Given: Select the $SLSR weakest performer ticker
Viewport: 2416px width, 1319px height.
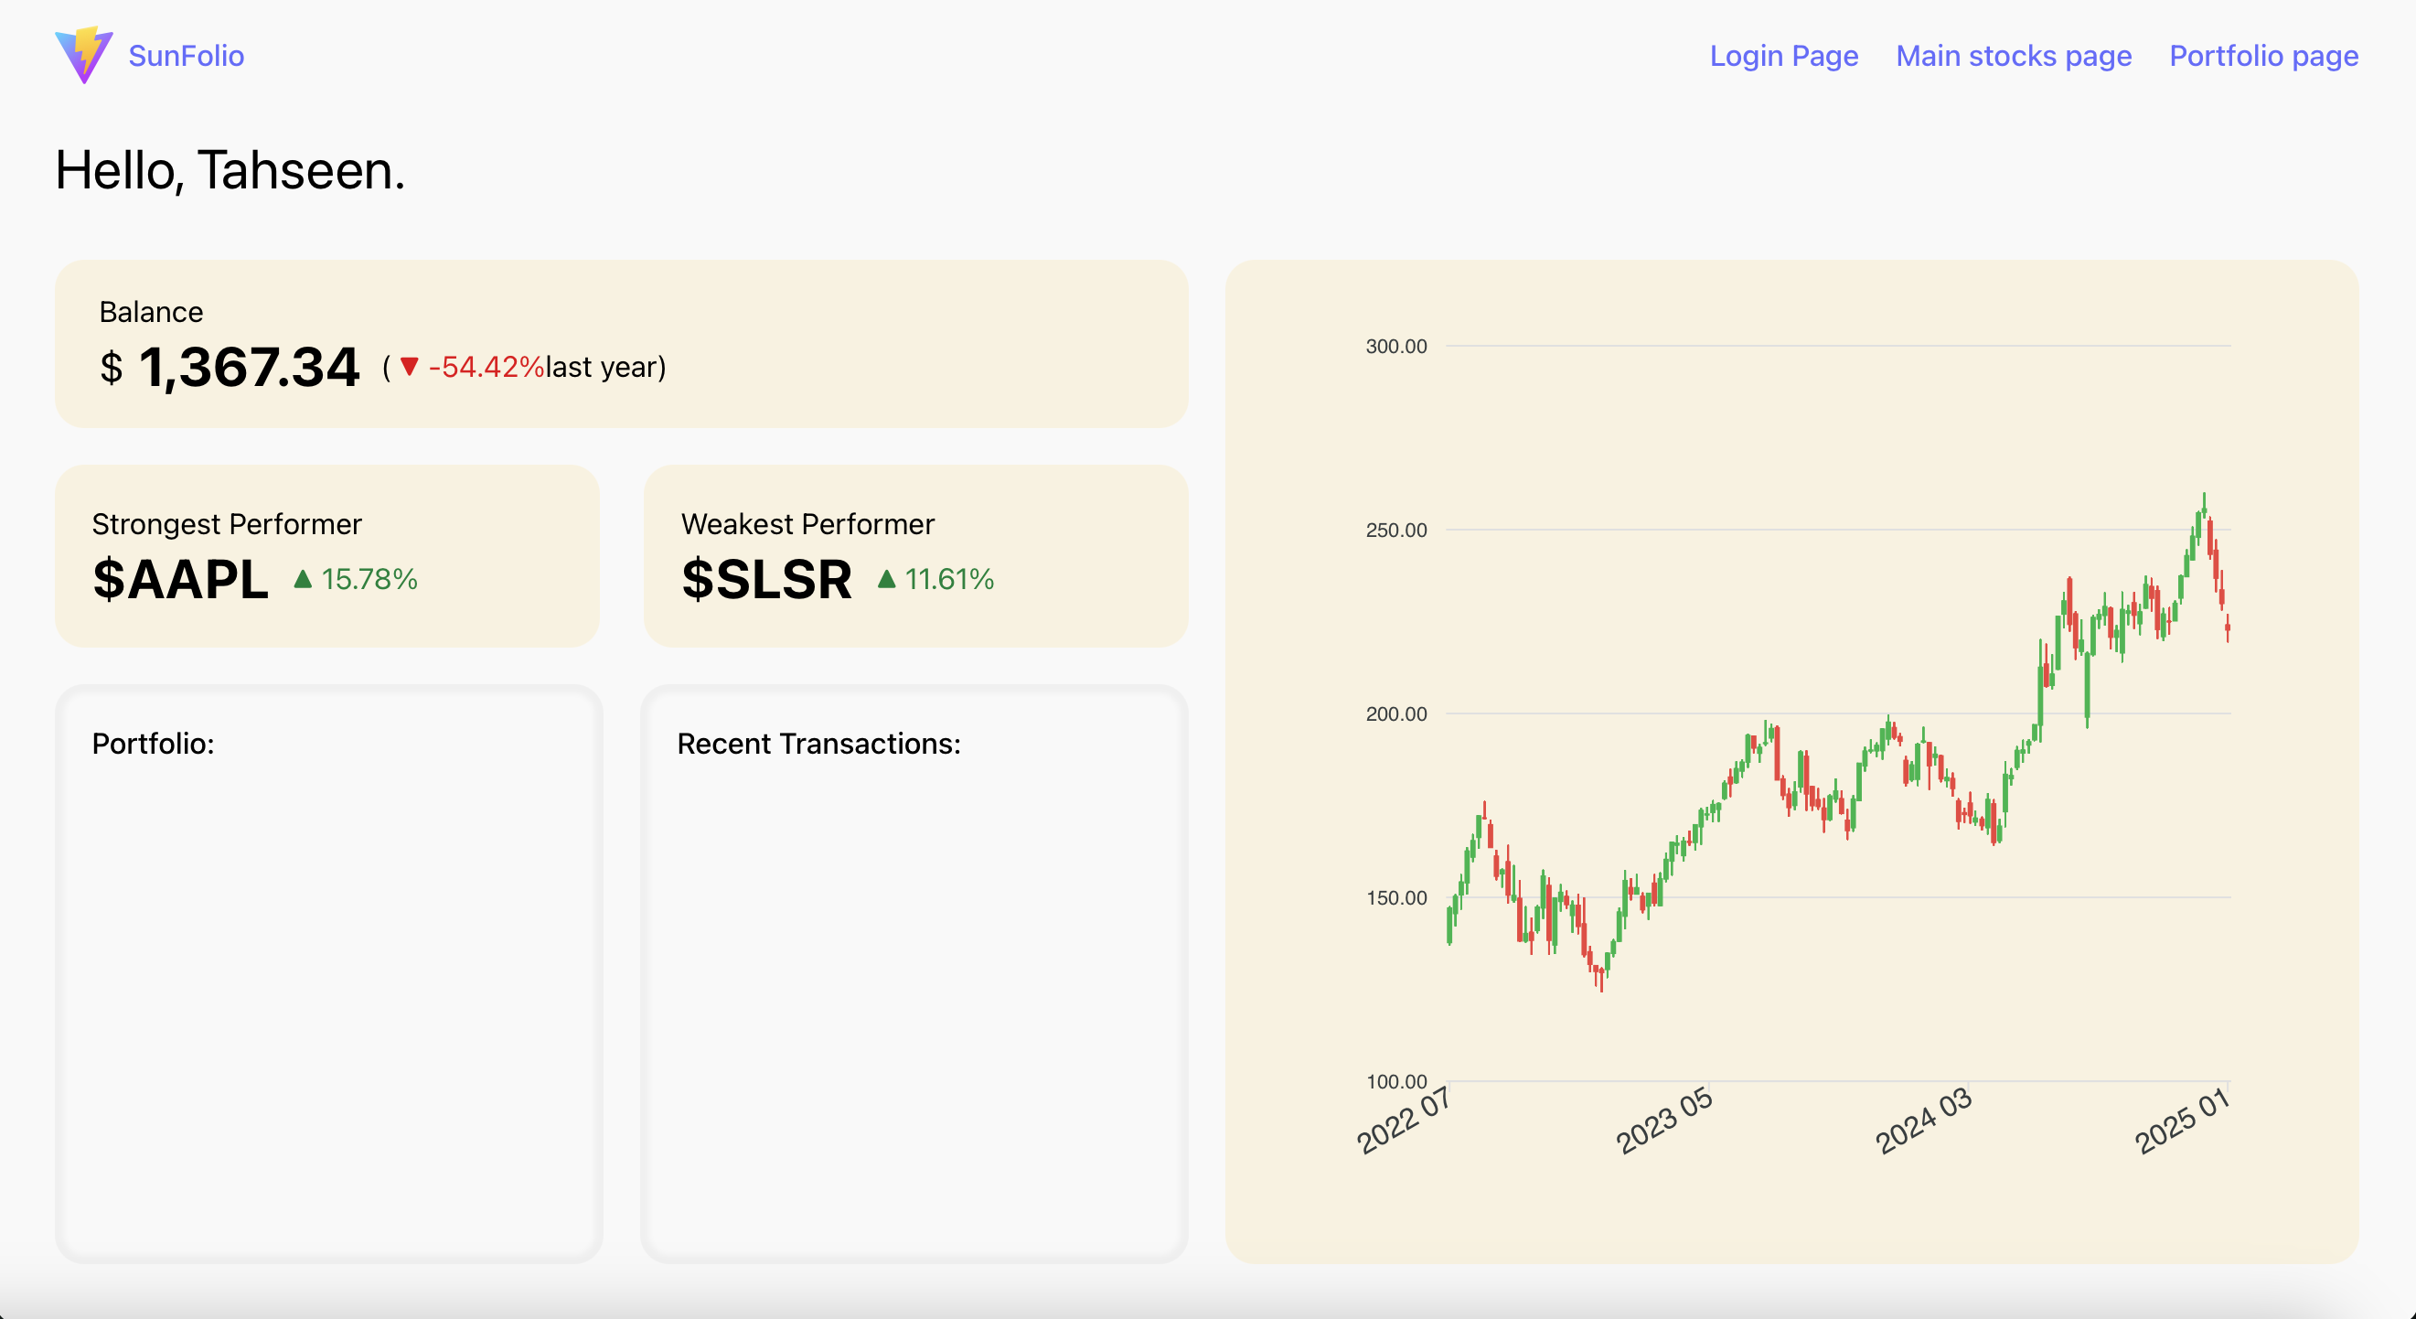Looking at the screenshot, I should pyautogui.click(x=766, y=579).
